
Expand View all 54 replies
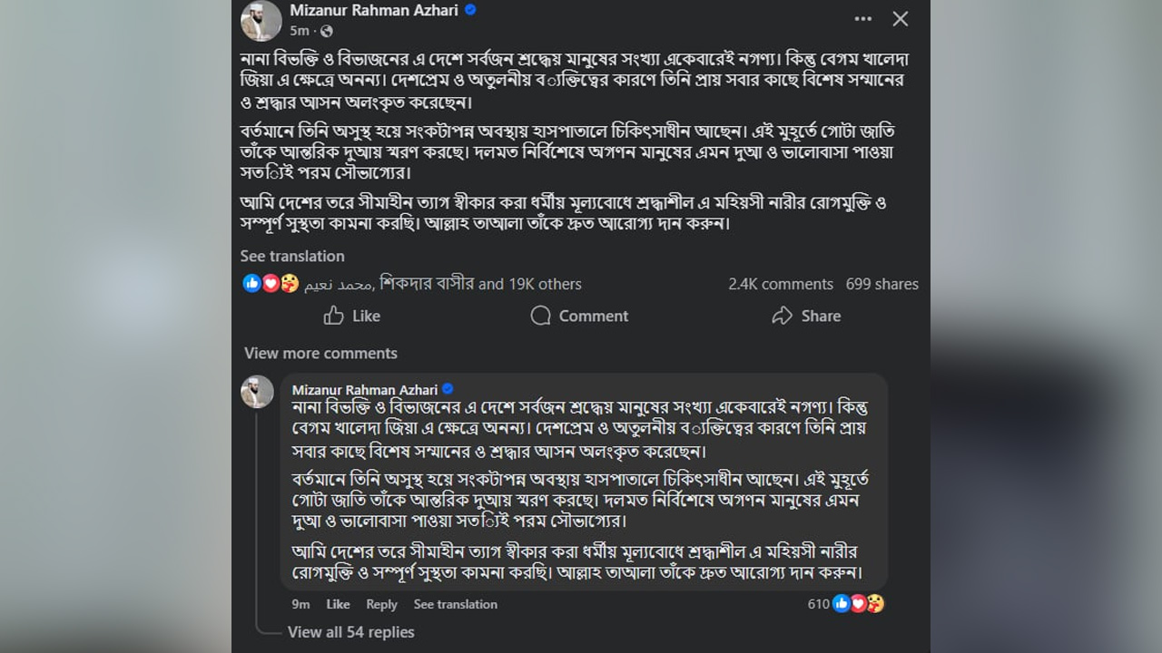click(350, 632)
